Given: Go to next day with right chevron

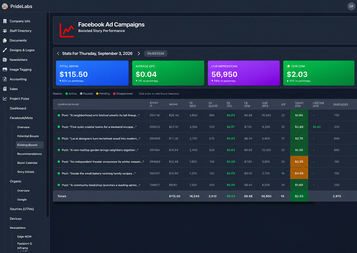Looking at the screenshot, I should point(139,53).
